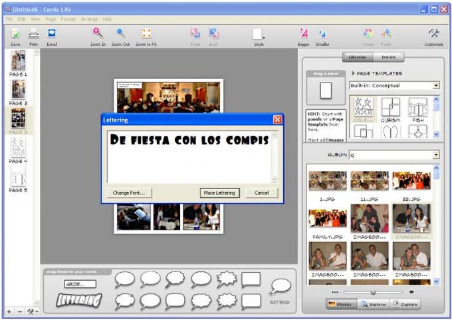The width and height of the screenshot is (452, 320).
Task: Pick the spiky burst balloon in top row
Action: pyautogui.click(x=227, y=279)
